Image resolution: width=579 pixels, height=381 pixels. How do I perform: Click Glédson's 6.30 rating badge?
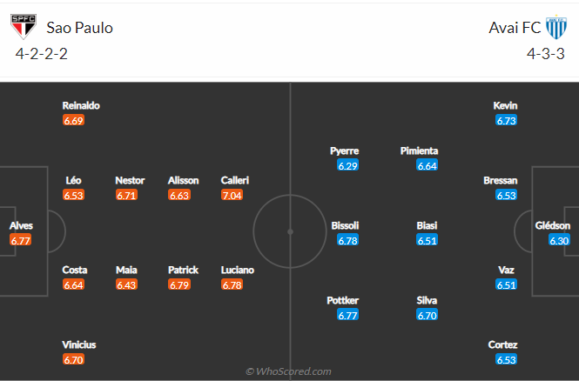(559, 240)
